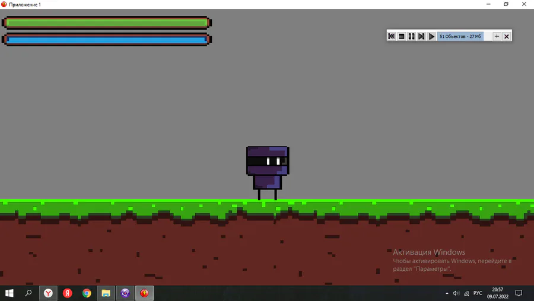Switch to the purple globe app in taskbar
Viewport: 534px width, 301px height.
click(125, 293)
